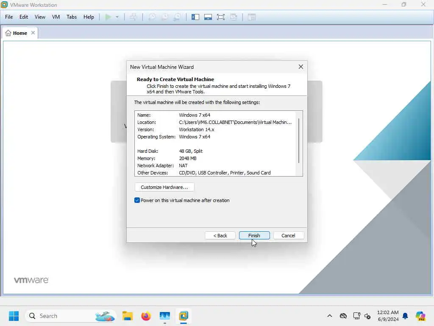Uncheck Power on this virtual machine after creation
Screen dimensions: 434x326
(x=137, y=200)
